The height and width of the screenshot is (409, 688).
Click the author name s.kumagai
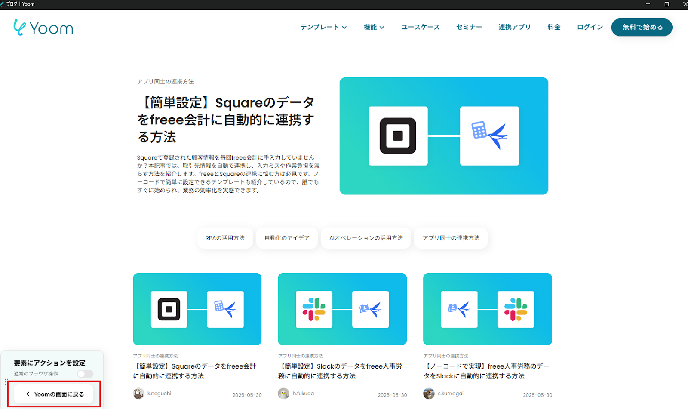click(451, 394)
